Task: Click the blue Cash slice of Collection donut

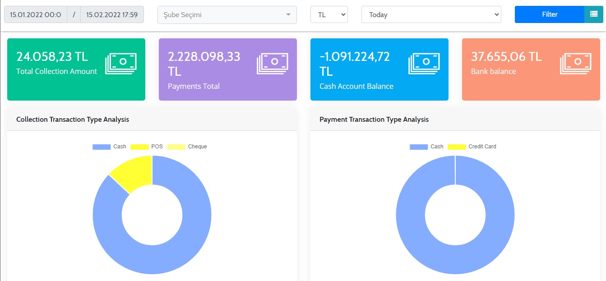Action: (152, 259)
